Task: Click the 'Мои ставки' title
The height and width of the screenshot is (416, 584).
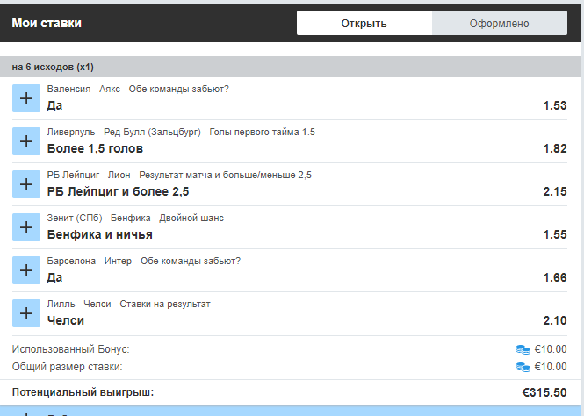Action: point(47,23)
